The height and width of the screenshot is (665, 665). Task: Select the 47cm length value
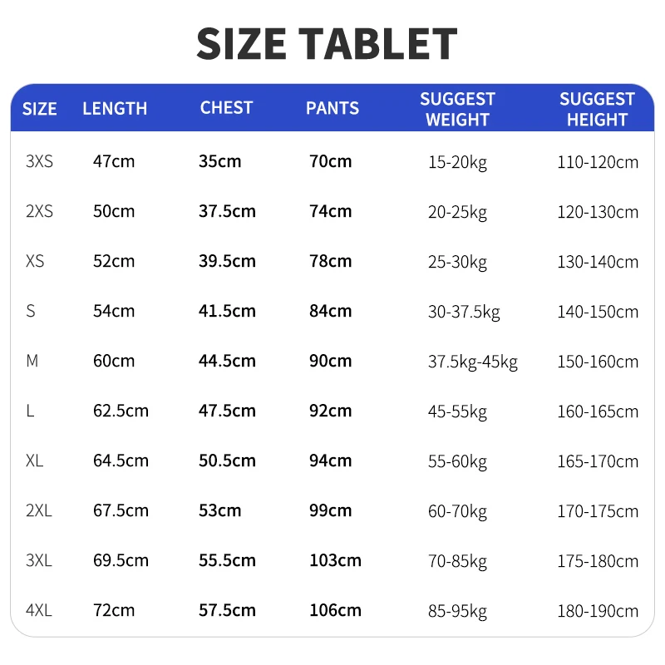point(114,161)
